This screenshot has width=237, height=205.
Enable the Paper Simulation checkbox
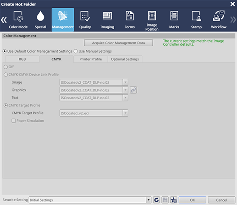click(14, 121)
